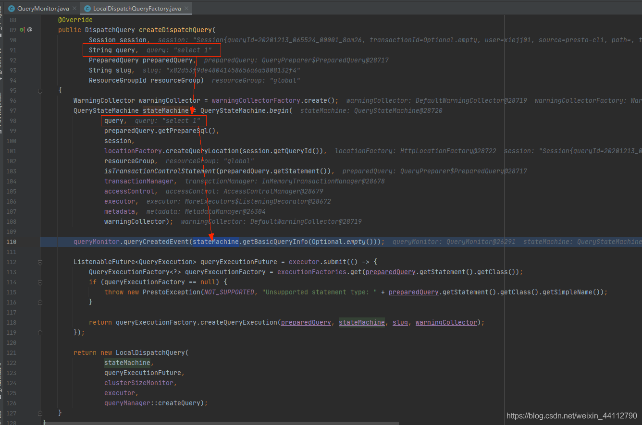Click line number 121 in the gutter
The image size is (642, 425).
tap(11, 352)
